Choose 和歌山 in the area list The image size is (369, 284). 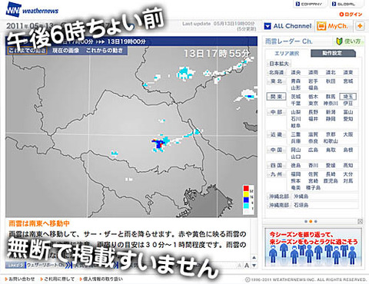pos(331,141)
